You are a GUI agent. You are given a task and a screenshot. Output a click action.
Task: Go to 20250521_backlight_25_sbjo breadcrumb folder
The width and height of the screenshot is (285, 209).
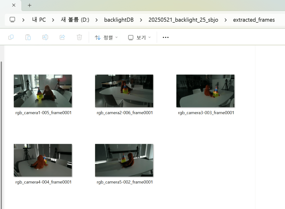pyautogui.click(x=183, y=20)
